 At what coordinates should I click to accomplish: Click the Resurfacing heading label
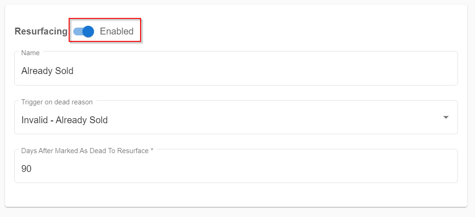coord(41,31)
